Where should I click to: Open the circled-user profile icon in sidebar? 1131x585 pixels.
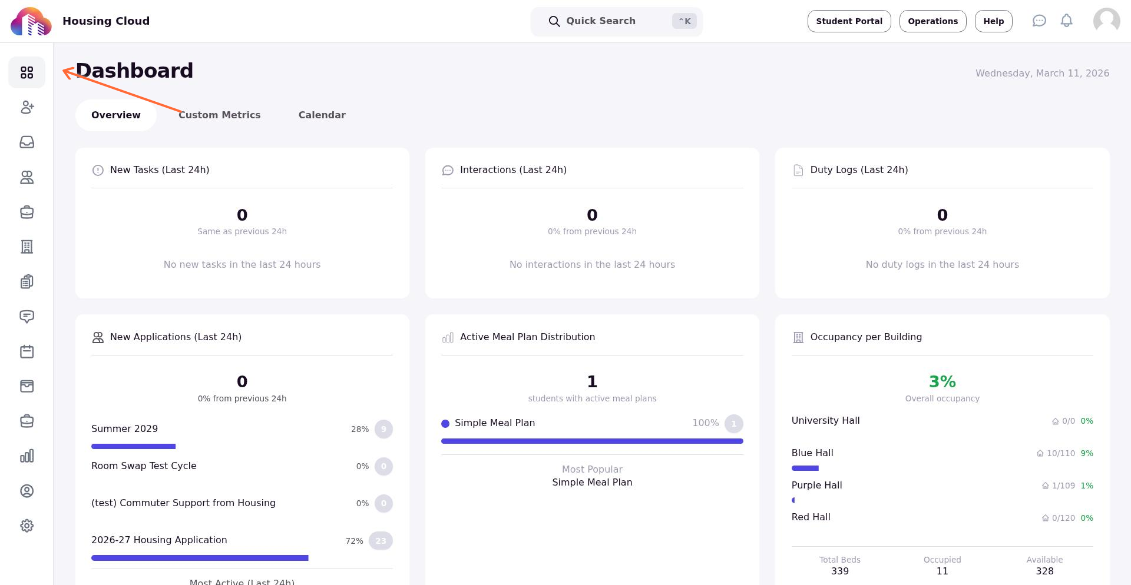click(x=27, y=491)
